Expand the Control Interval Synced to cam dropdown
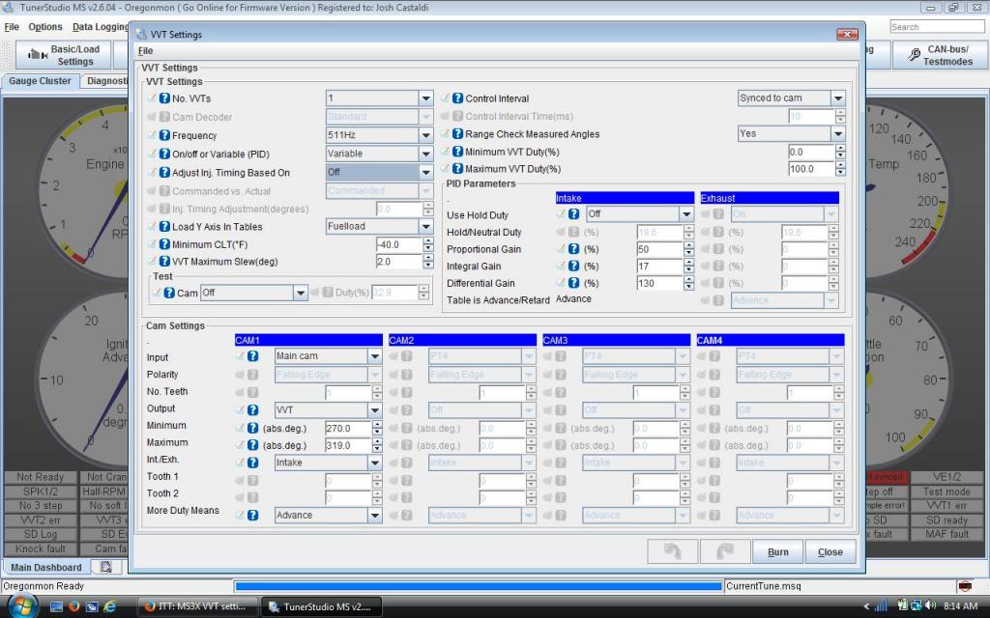 [x=837, y=98]
